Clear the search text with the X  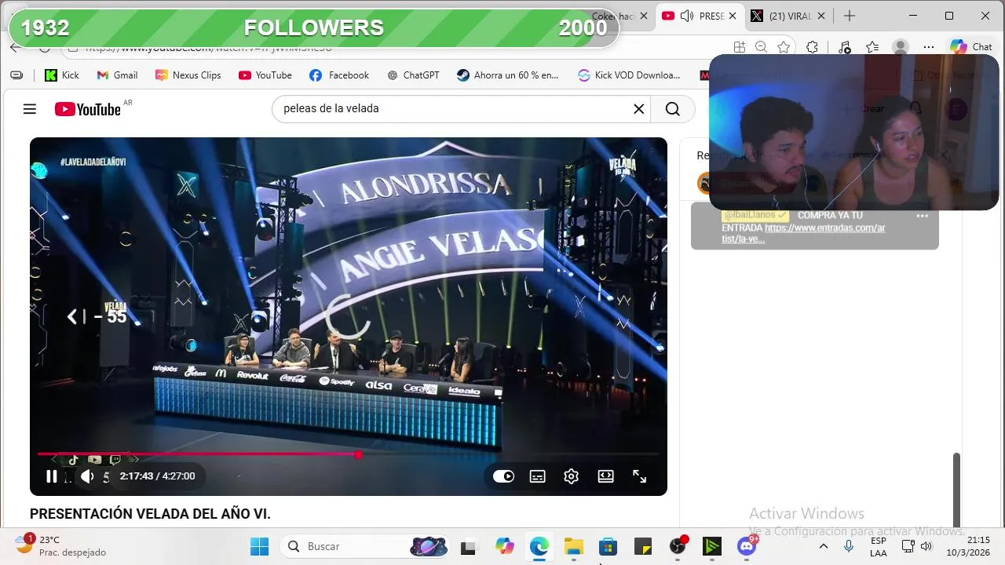click(x=639, y=109)
